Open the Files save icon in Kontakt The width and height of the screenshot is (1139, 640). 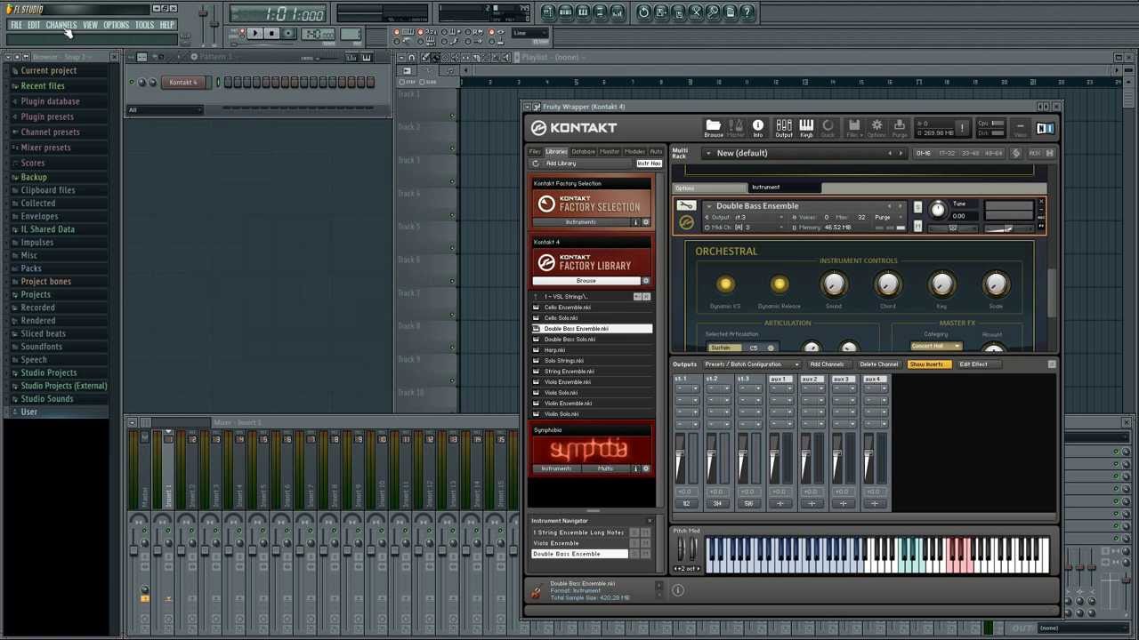point(854,128)
